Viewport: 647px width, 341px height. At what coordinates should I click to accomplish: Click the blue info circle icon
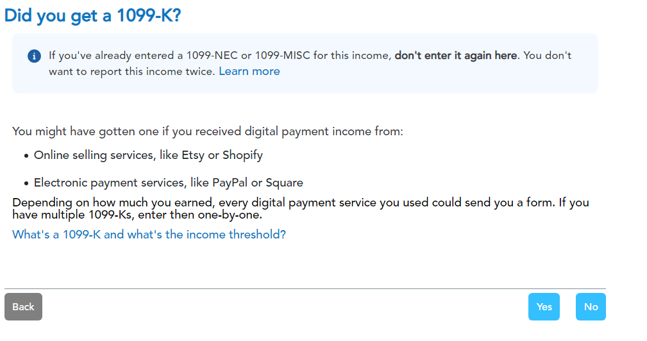[34, 56]
